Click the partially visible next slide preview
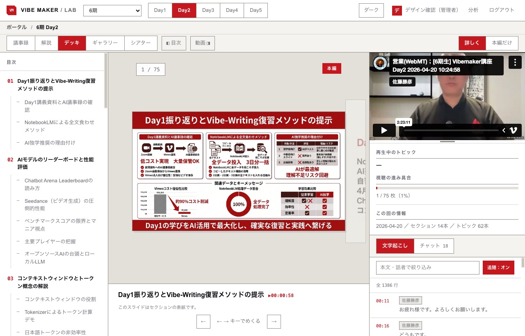This screenshot has height=336, width=525. (x=356, y=171)
